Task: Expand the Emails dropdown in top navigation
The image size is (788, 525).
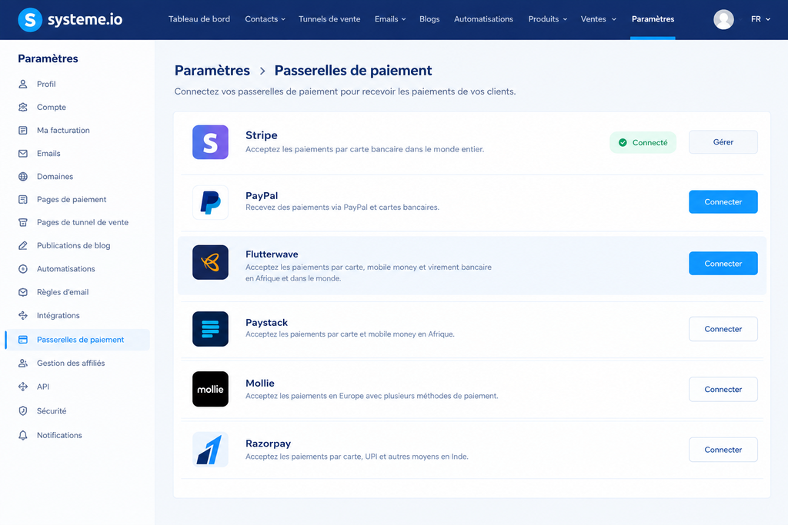Action: 390,19
